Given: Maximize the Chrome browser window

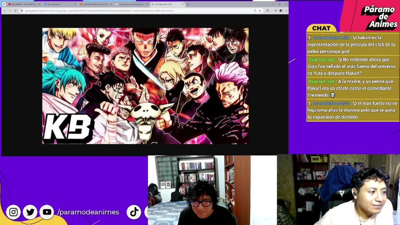Looking at the screenshot, I should [x=279, y=4].
